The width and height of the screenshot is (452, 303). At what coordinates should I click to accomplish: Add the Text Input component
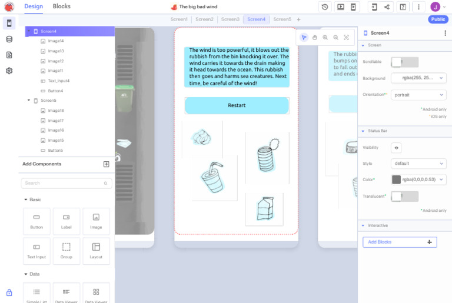(36, 251)
